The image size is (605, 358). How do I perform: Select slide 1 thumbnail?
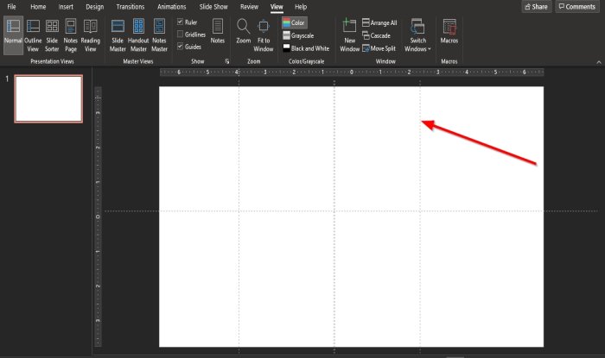pos(48,99)
